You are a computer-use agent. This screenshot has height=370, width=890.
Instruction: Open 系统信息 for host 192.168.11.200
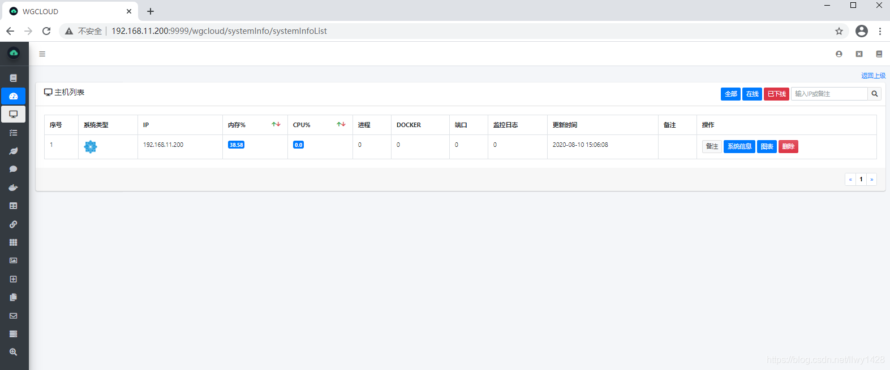pyautogui.click(x=739, y=146)
